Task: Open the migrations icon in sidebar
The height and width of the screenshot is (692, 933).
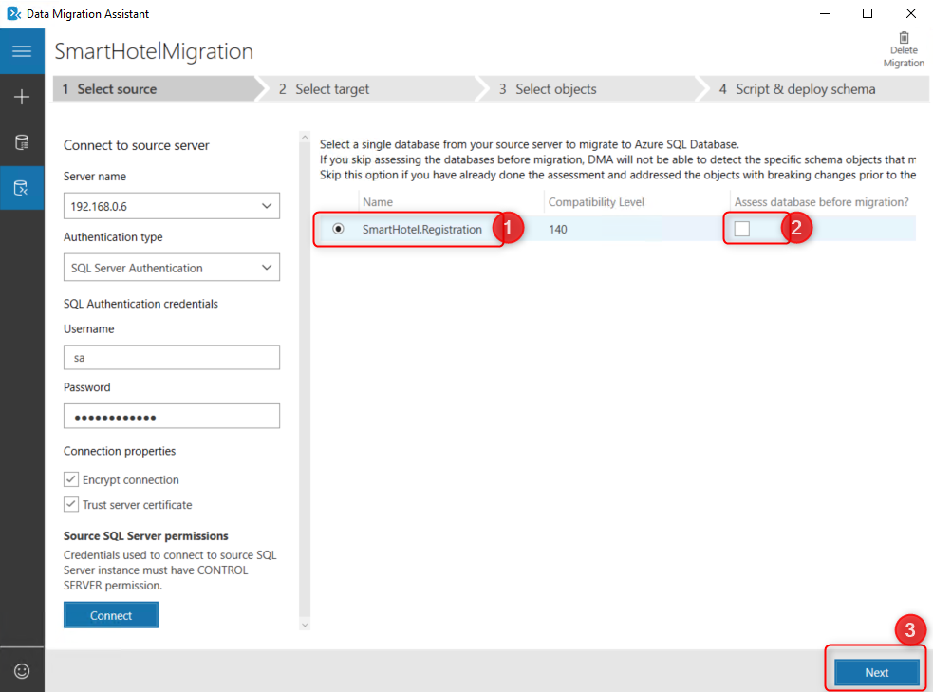Action: 22,188
